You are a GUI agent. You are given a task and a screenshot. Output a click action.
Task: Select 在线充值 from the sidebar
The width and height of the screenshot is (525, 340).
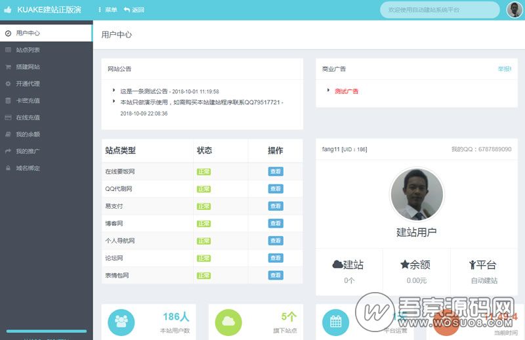click(28, 117)
